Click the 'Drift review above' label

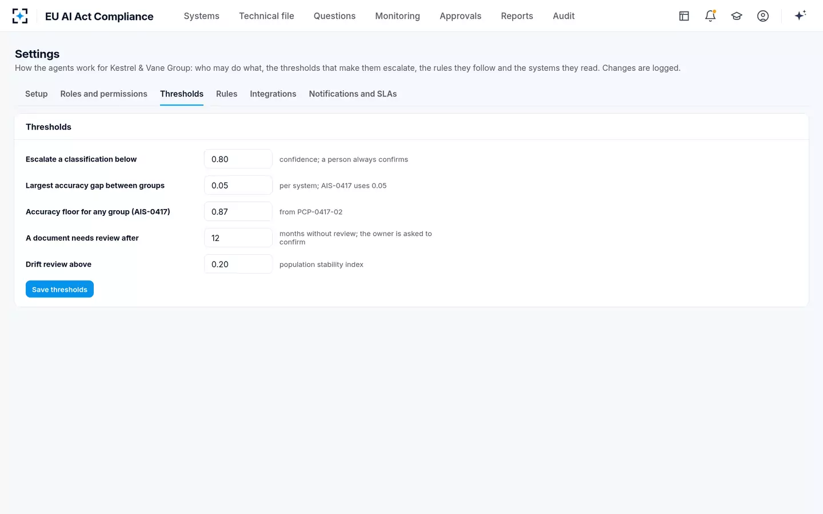tap(58, 264)
